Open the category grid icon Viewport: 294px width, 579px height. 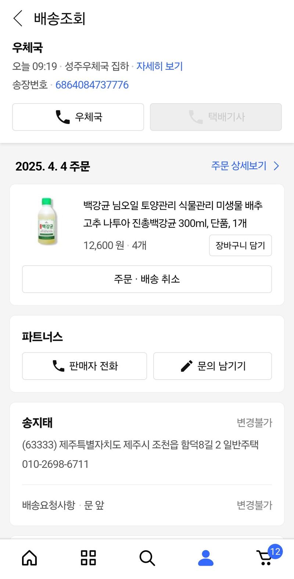88,558
